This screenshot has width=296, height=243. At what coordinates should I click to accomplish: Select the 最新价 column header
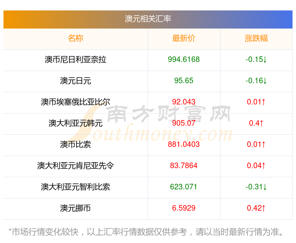[184, 38]
